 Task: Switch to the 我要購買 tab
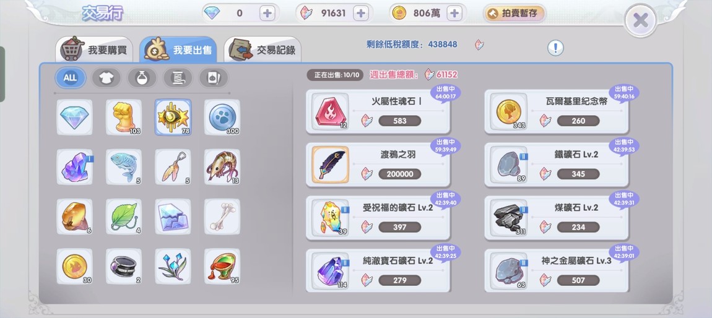click(95, 49)
